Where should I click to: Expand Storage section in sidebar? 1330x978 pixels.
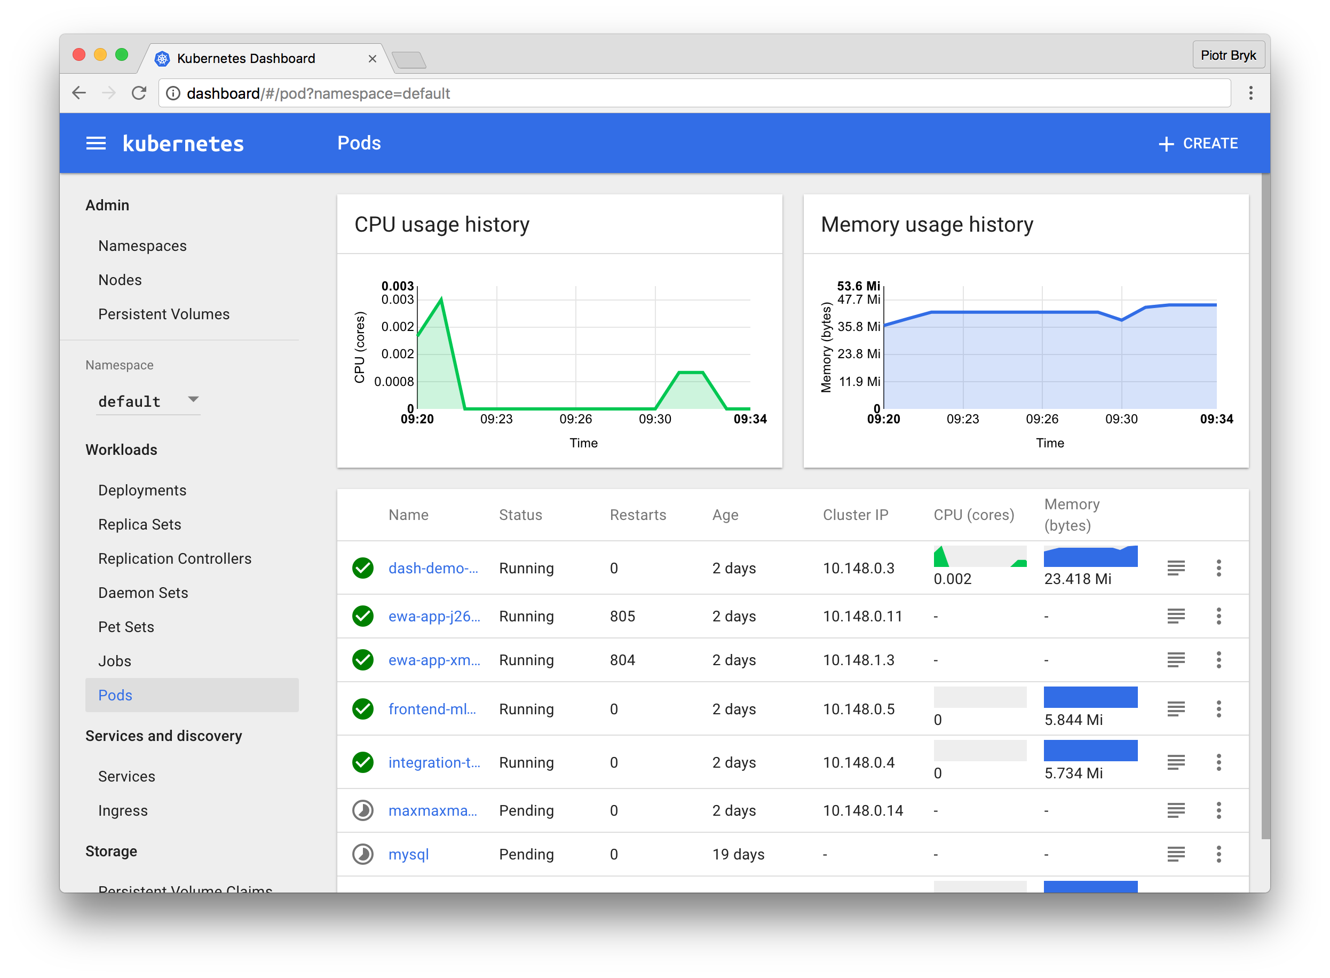pyautogui.click(x=110, y=851)
